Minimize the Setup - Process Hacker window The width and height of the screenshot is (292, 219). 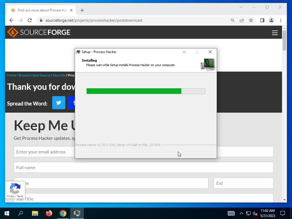point(184,52)
